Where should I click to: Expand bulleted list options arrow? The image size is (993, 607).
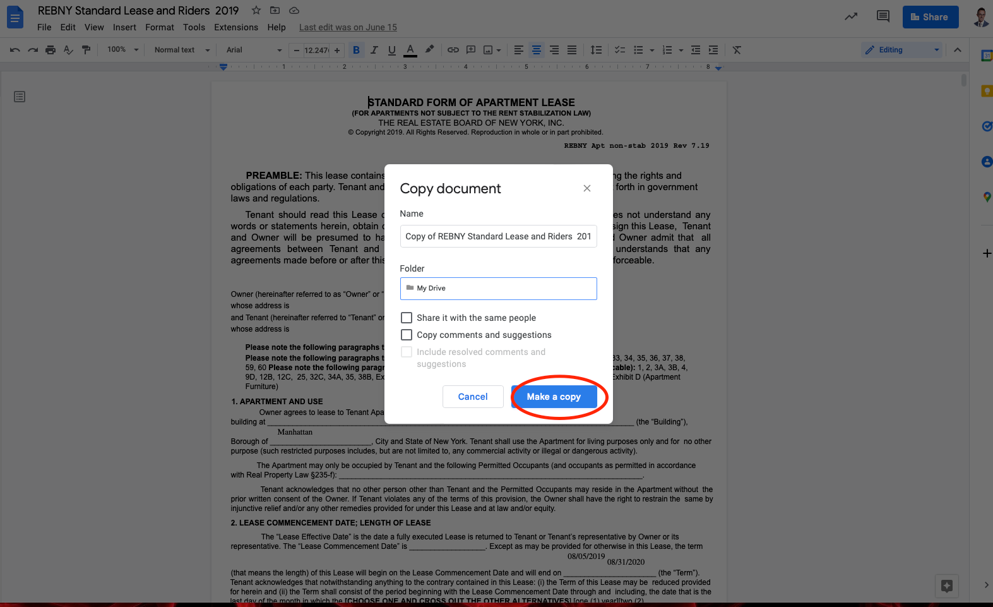click(652, 50)
